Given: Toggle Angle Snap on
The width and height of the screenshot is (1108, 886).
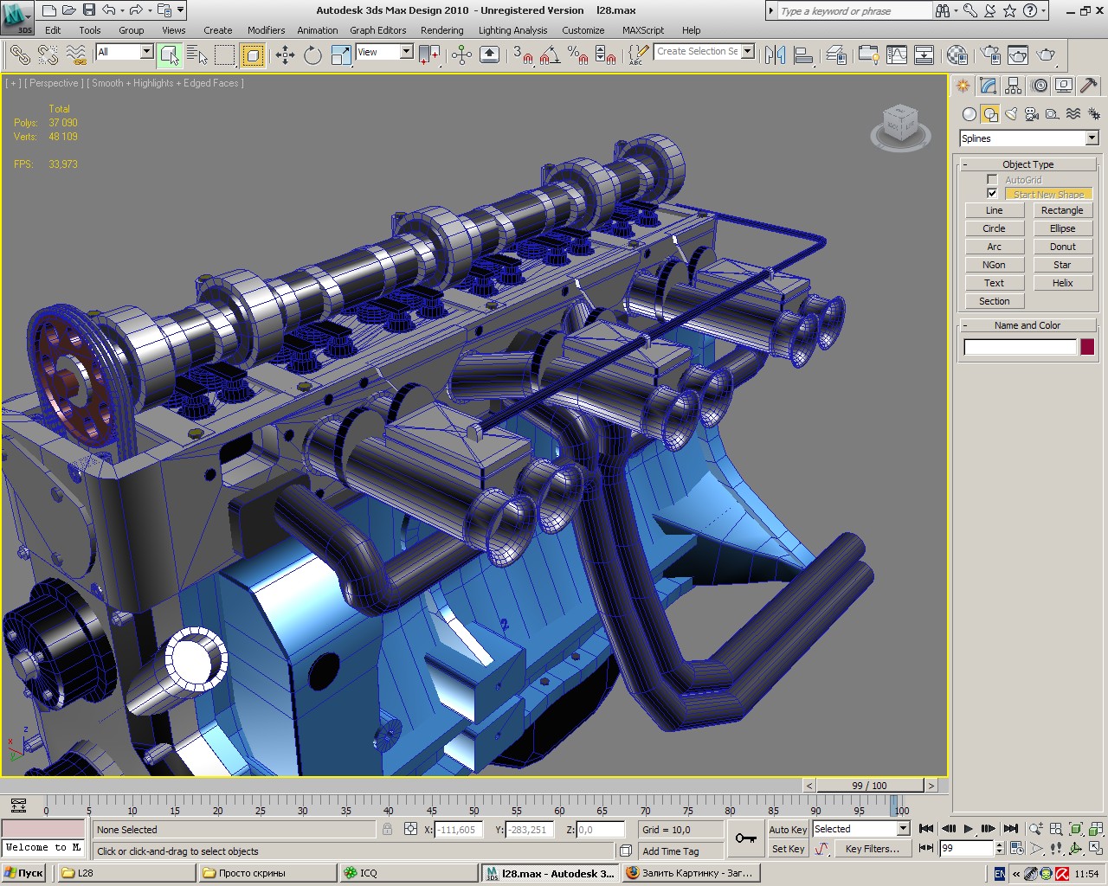Looking at the screenshot, I should 551,55.
